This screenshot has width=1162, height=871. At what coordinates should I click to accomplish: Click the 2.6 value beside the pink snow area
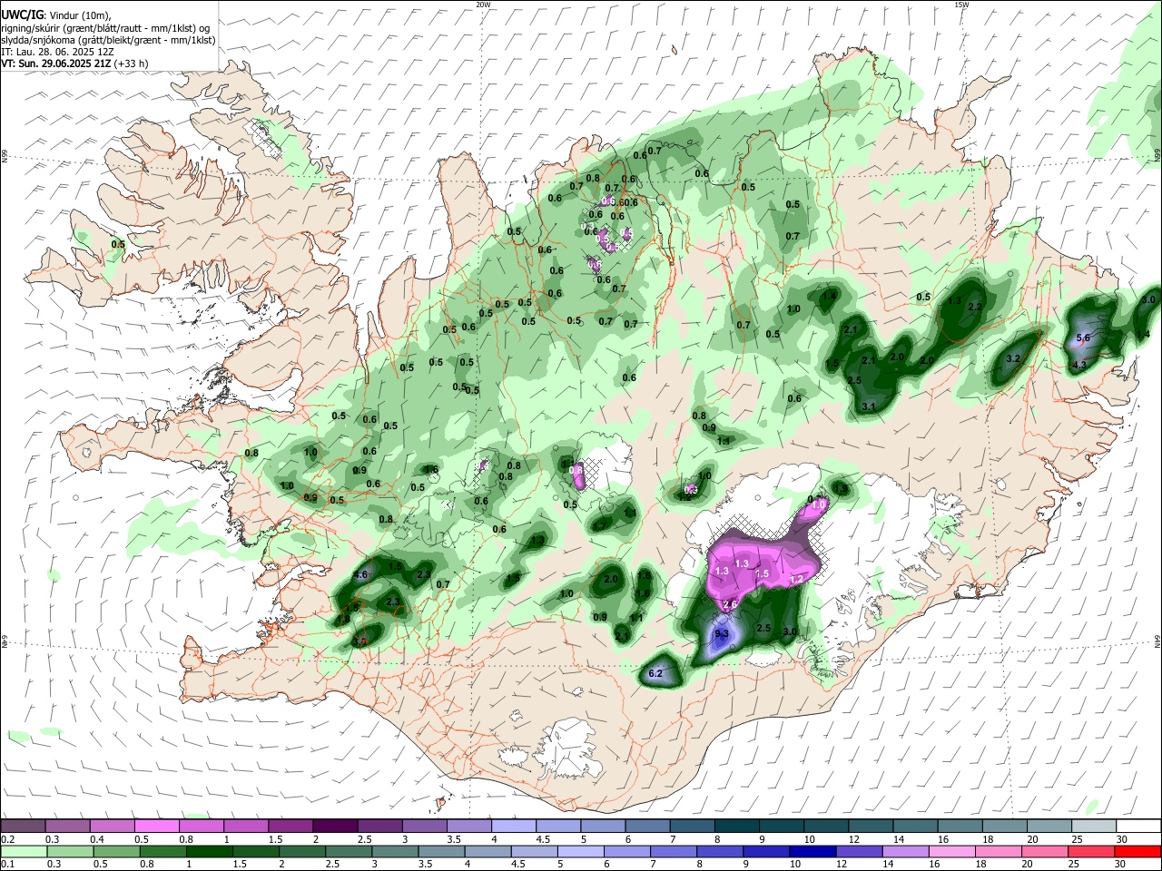(730, 605)
